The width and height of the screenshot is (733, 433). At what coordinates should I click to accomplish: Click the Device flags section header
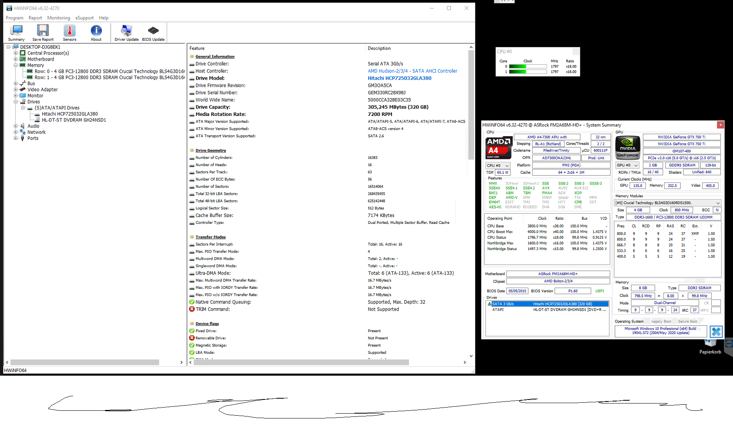[207, 324]
